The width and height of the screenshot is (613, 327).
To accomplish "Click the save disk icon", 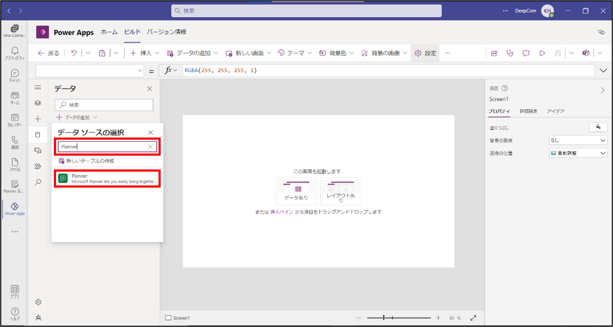I will (x=558, y=53).
